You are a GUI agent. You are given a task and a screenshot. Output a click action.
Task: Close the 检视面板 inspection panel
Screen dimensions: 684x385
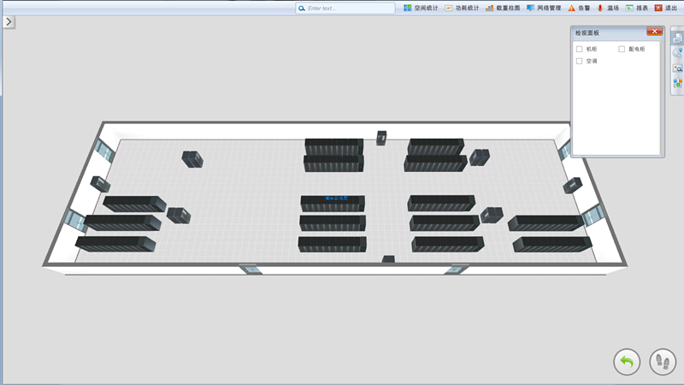click(654, 32)
